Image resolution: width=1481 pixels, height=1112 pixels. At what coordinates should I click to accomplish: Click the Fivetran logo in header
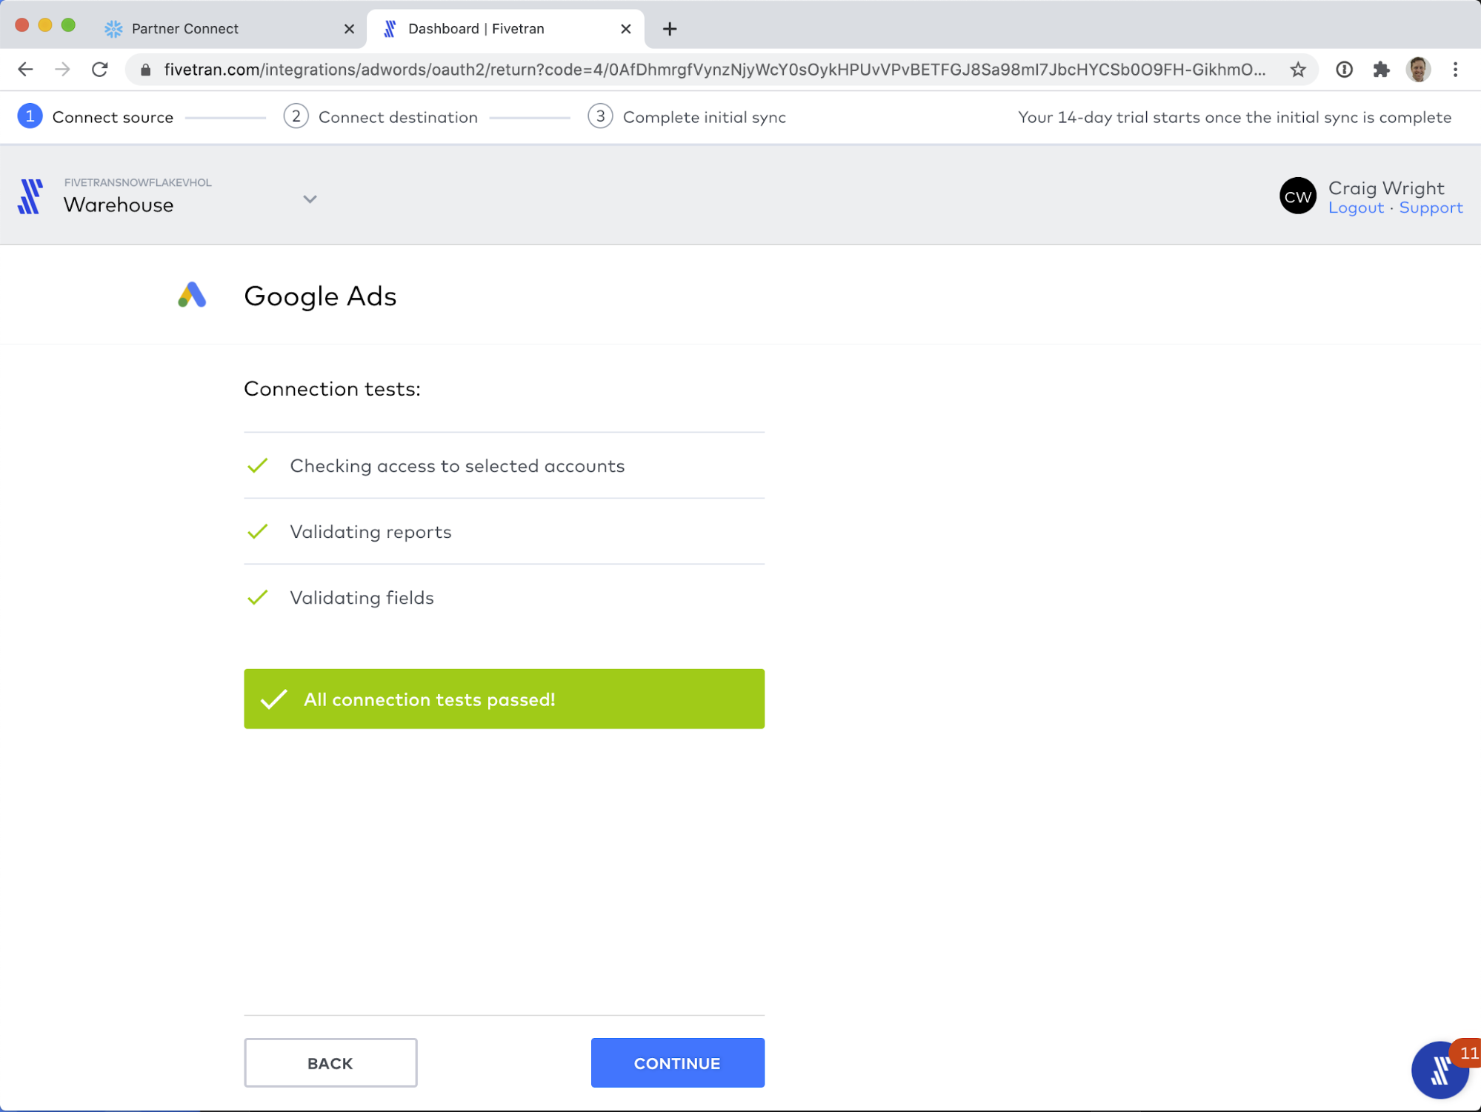30,197
